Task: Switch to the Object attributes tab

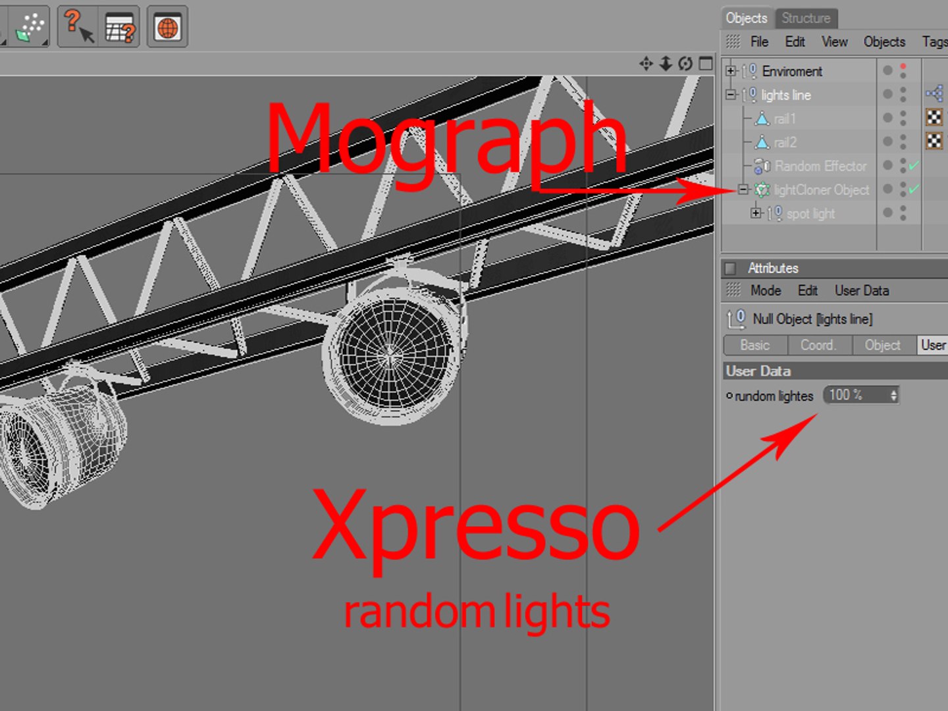Action: tap(883, 345)
